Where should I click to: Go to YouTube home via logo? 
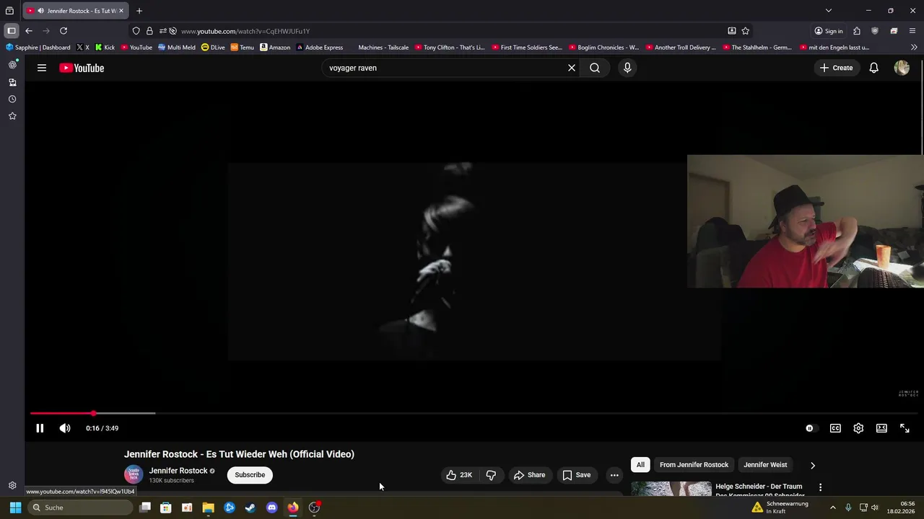point(82,68)
